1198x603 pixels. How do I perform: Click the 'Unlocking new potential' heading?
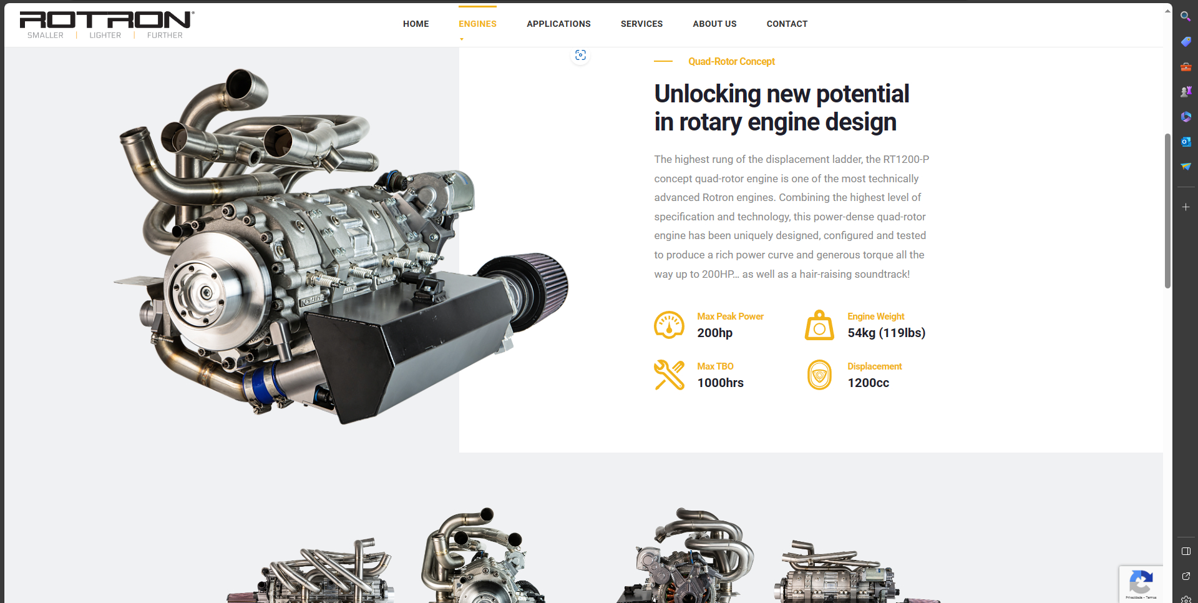point(782,94)
